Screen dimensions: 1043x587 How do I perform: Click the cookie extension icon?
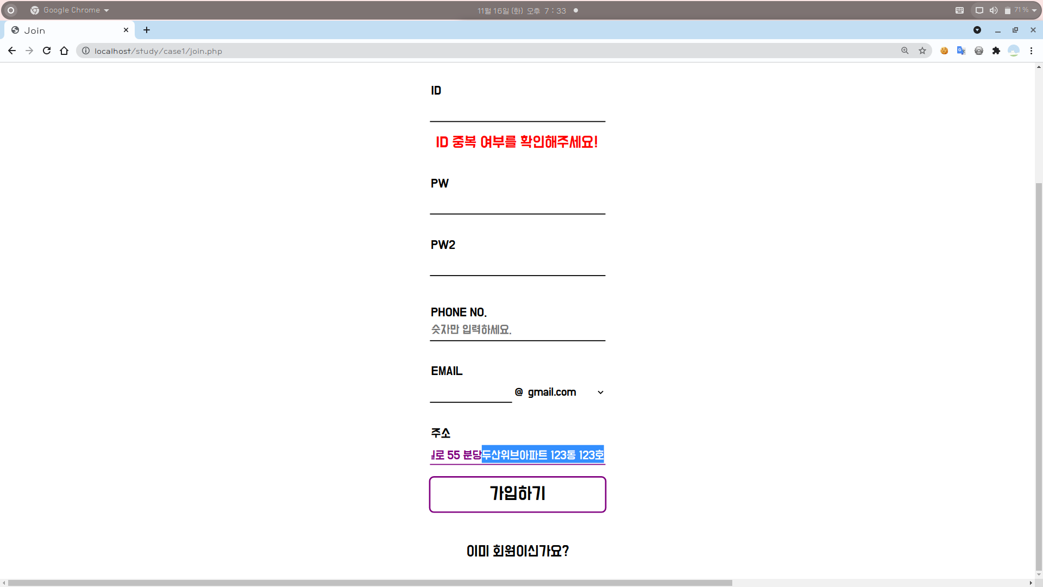944,51
